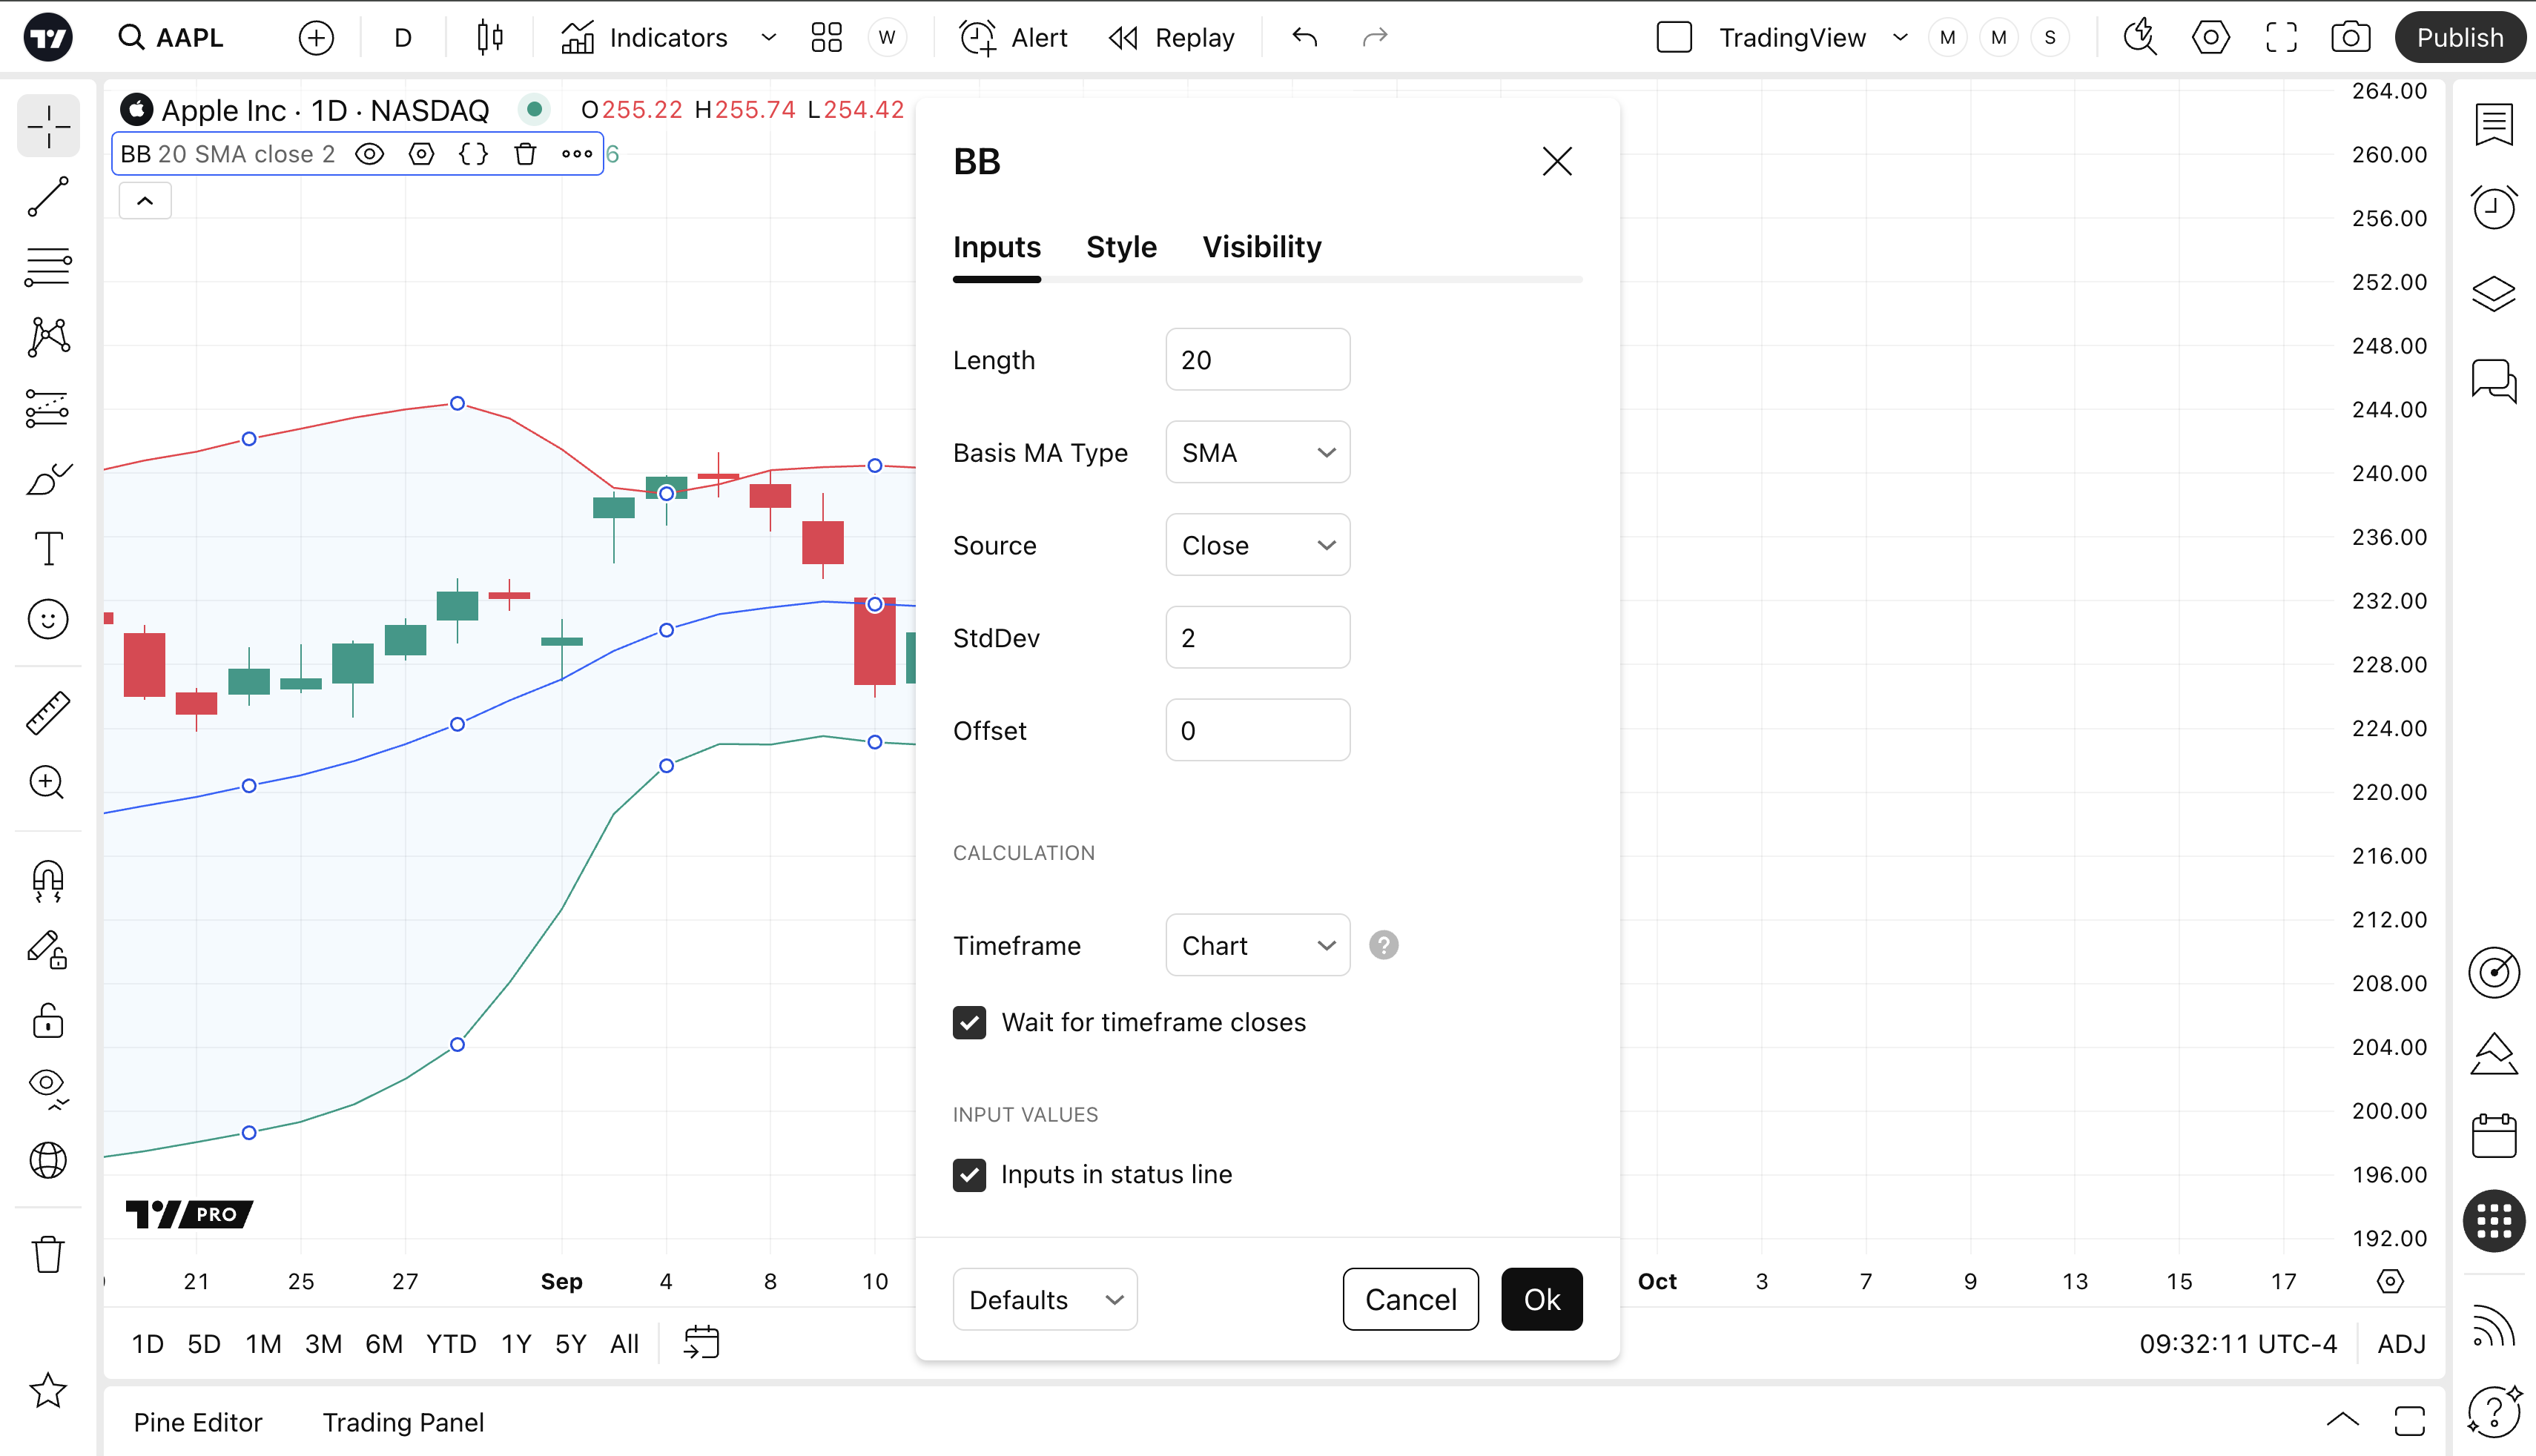Confirm settings with Ok button
The width and height of the screenshot is (2536, 1456).
tap(1541, 1299)
